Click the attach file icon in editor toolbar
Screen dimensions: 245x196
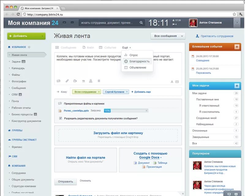pos(58,81)
